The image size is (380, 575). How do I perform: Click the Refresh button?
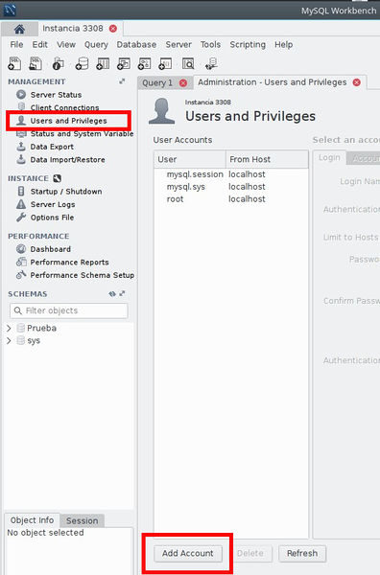302,553
